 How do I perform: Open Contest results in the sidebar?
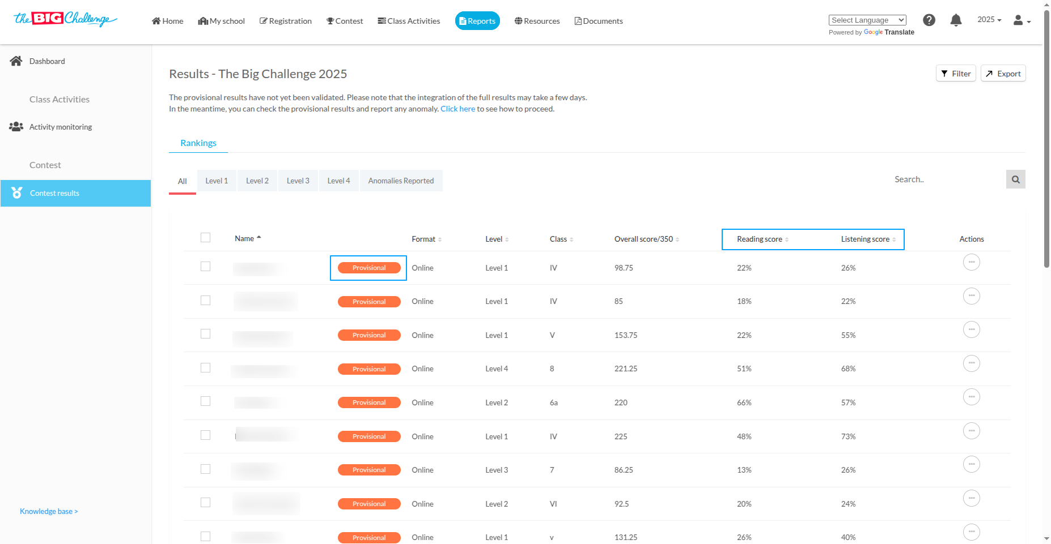pos(75,193)
